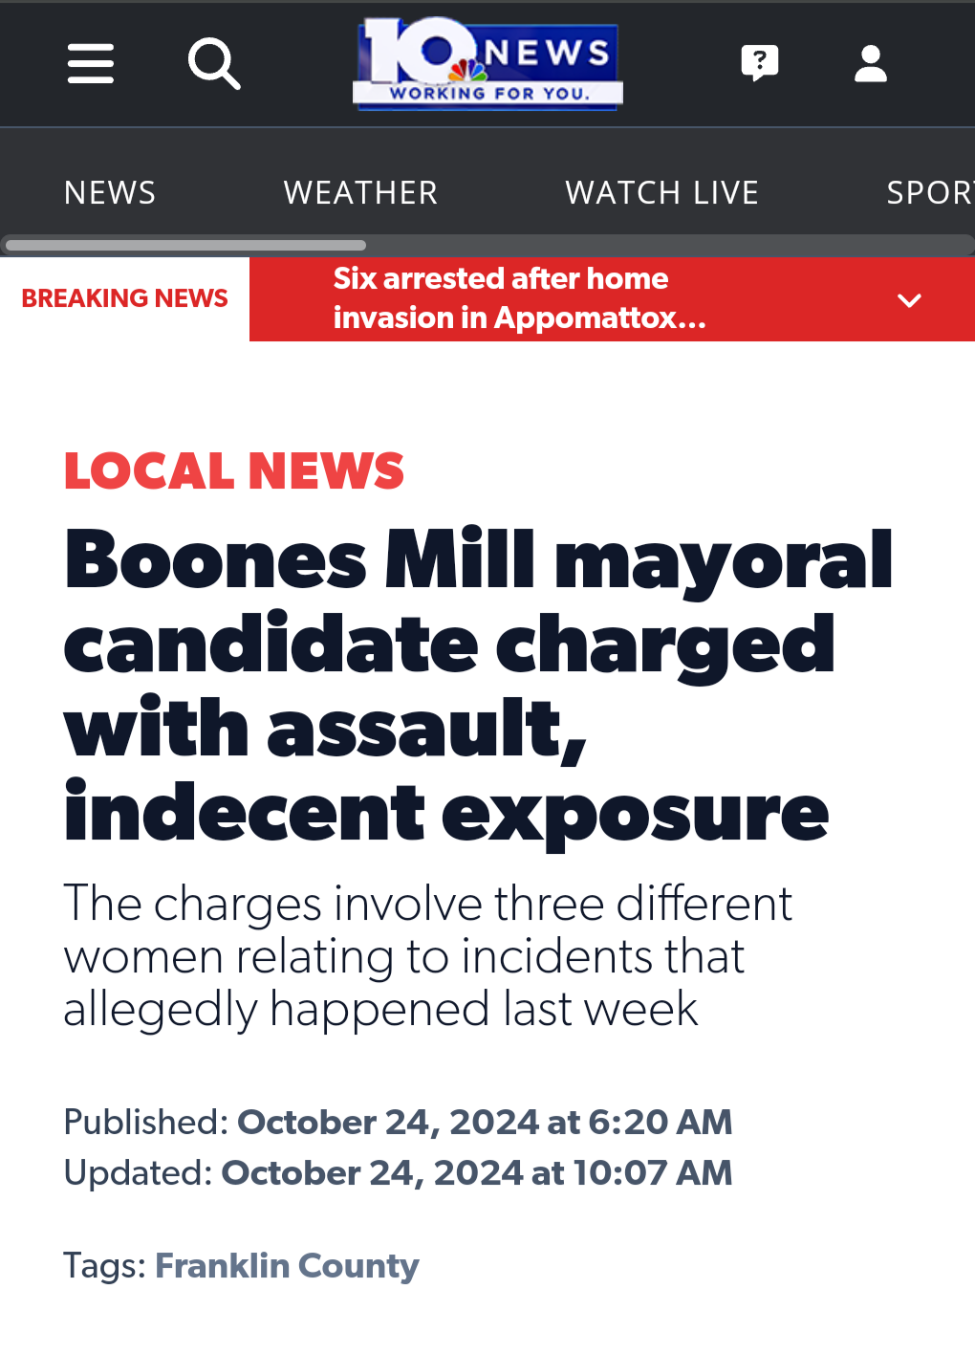Click the subheadline about three different women
The height and width of the screenshot is (1354, 975).
coord(427,956)
